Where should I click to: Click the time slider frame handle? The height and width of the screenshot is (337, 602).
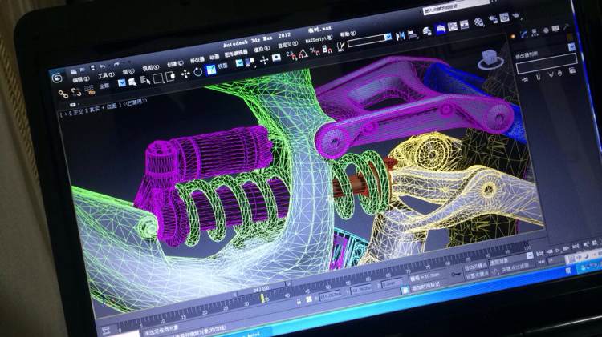pyautogui.click(x=259, y=288)
